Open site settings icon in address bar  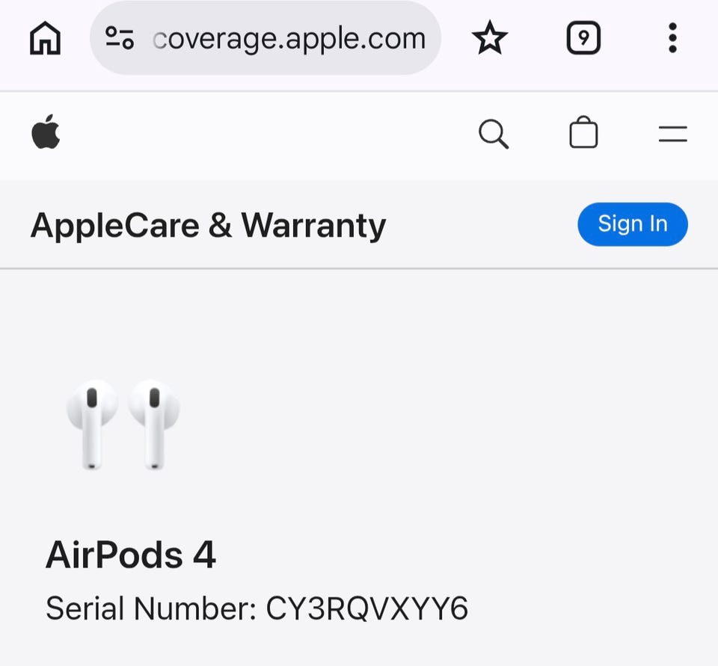click(120, 38)
